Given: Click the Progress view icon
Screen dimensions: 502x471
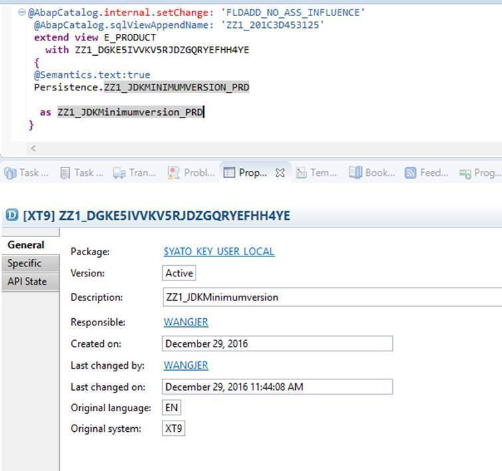Looking at the screenshot, I should pos(465,174).
